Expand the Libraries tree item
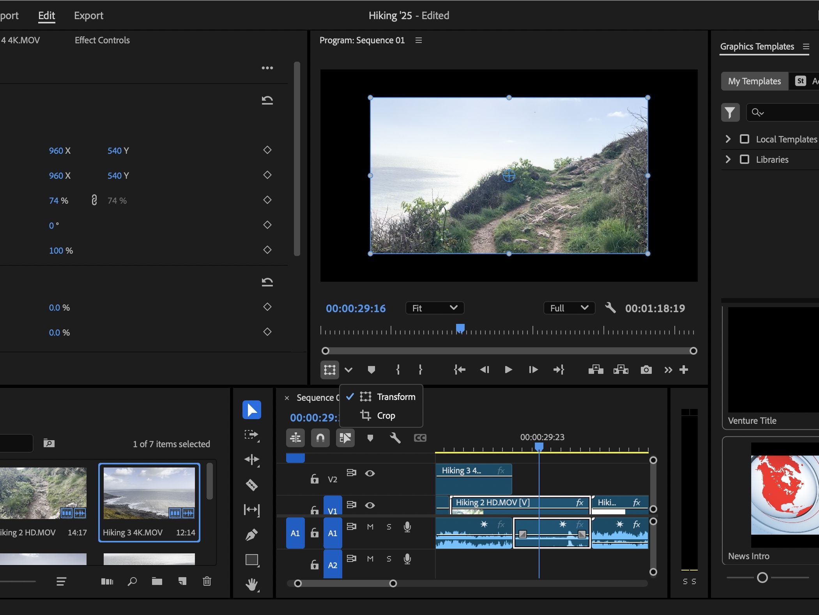Image resolution: width=819 pixels, height=615 pixels. [x=728, y=159]
